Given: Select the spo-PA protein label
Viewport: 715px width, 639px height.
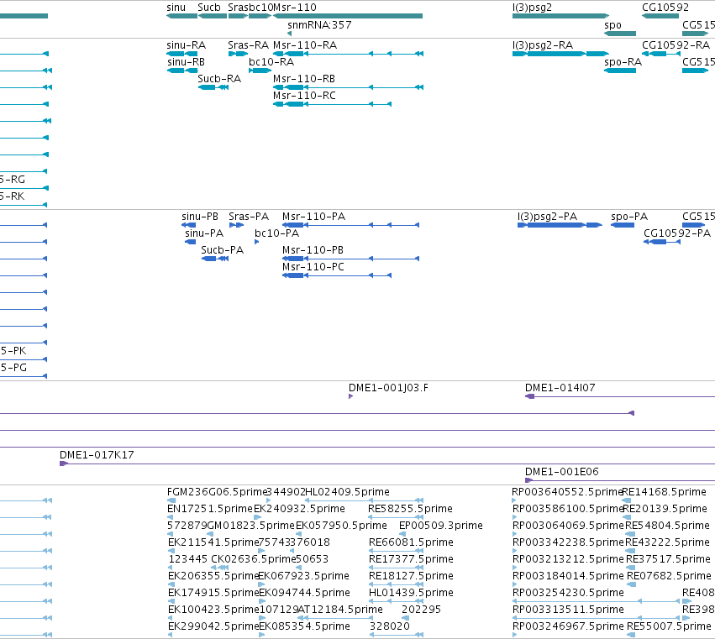Looking at the screenshot, I should 629,217.
